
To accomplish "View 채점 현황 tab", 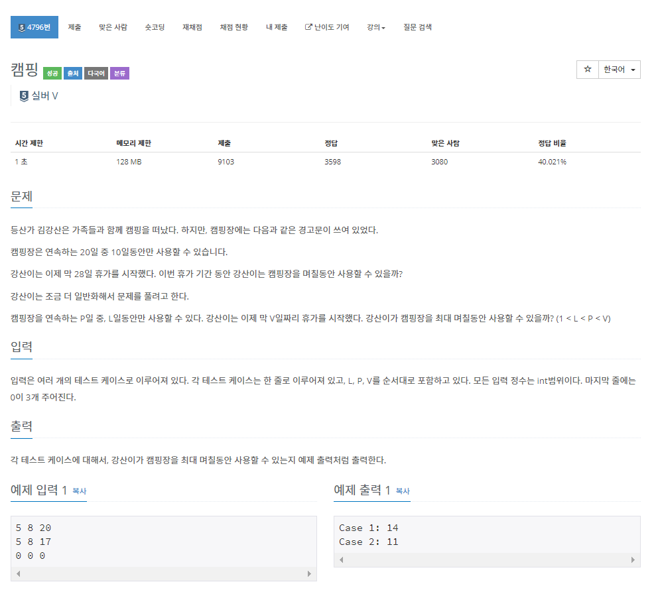I will tap(234, 27).
